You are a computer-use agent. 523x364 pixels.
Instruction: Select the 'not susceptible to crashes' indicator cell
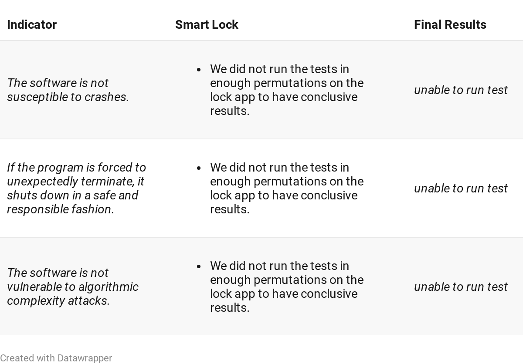click(x=68, y=90)
